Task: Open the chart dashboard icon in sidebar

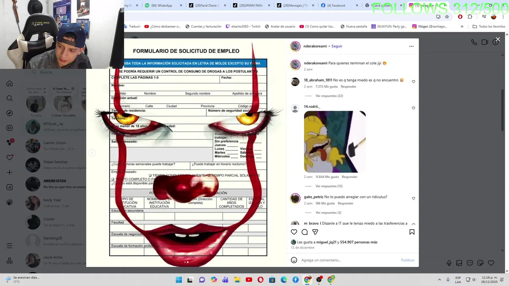Action: (10, 187)
